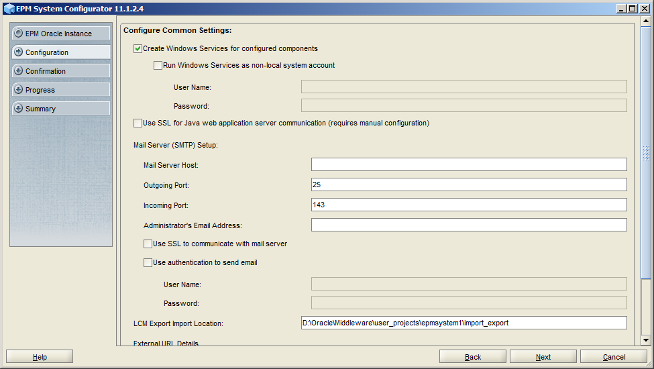Click the vertical scrollbar thumb
Image resolution: width=654 pixels, height=369 pixels.
646,152
